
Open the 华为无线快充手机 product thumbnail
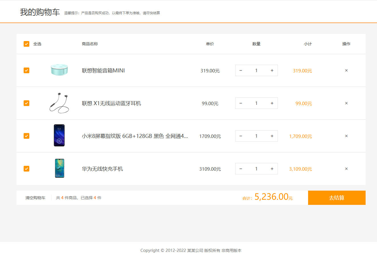tap(59, 168)
